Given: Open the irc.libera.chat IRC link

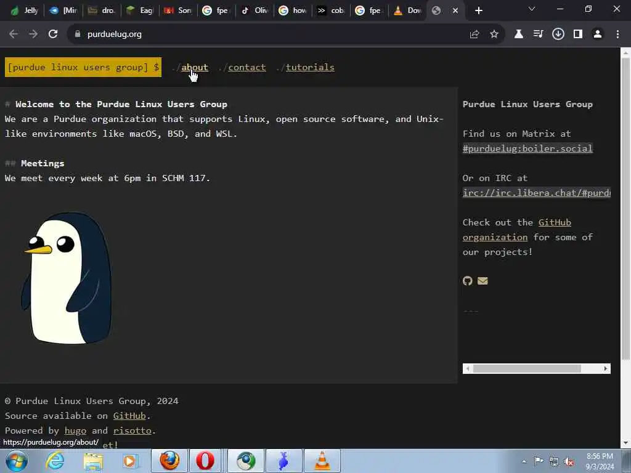Looking at the screenshot, I should click(x=537, y=193).
